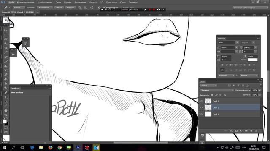Open text color swatch in Character panel
This screenshot has width=270, height=151.
252,60
